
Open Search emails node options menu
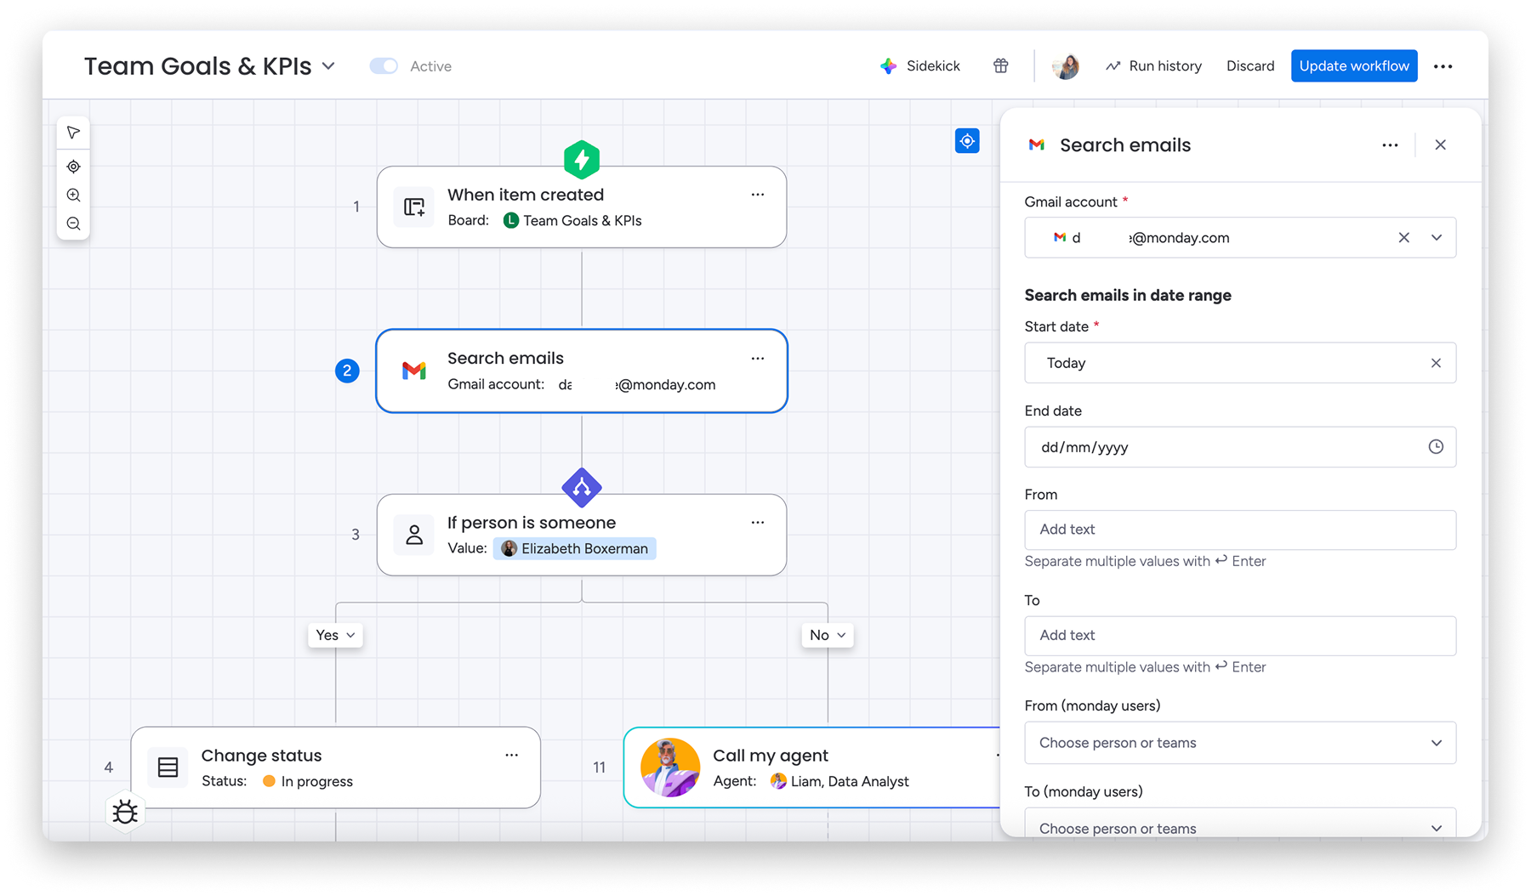[758, 359]
